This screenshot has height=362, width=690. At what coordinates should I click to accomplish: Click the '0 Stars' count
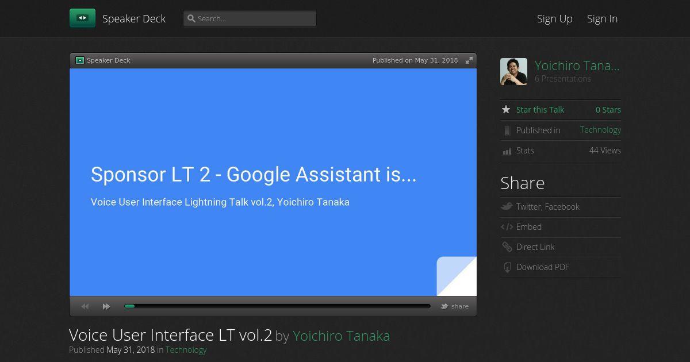608,110
